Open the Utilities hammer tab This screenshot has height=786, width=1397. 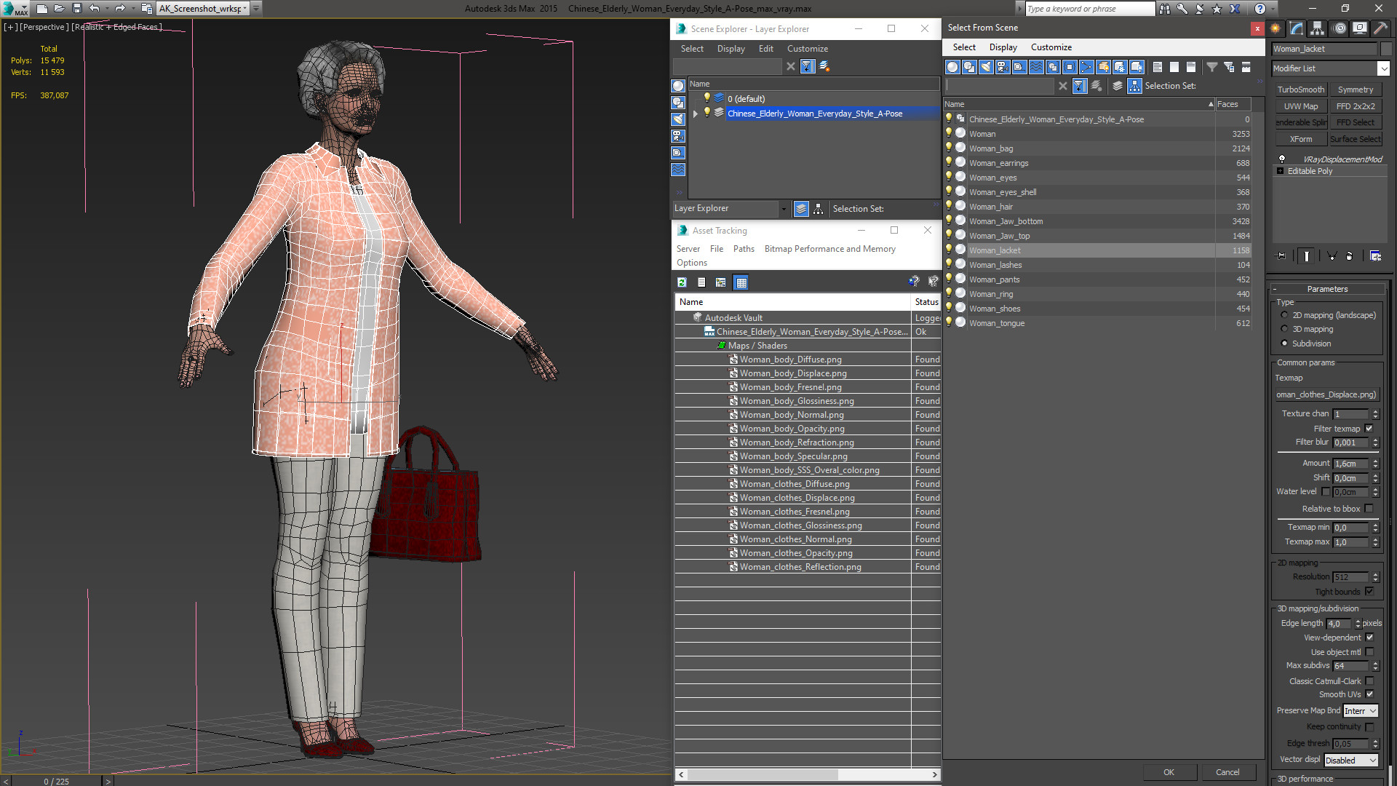tap(1380, 28)
